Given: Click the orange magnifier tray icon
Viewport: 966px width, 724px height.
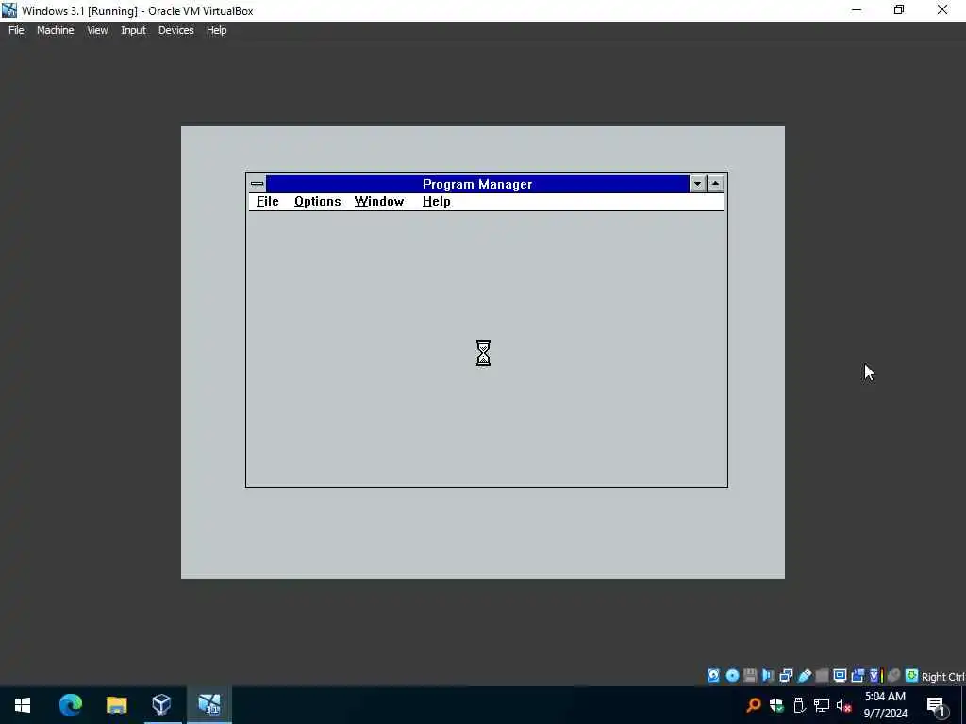Looking at the screenshot, I should tap(754, 705).
